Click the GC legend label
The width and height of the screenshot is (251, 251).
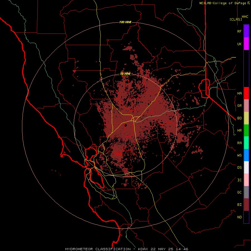(x=239, y=192)
